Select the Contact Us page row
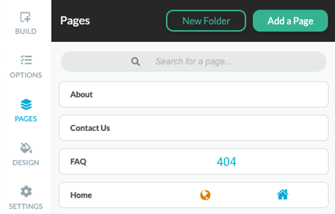 pos(194,128)
